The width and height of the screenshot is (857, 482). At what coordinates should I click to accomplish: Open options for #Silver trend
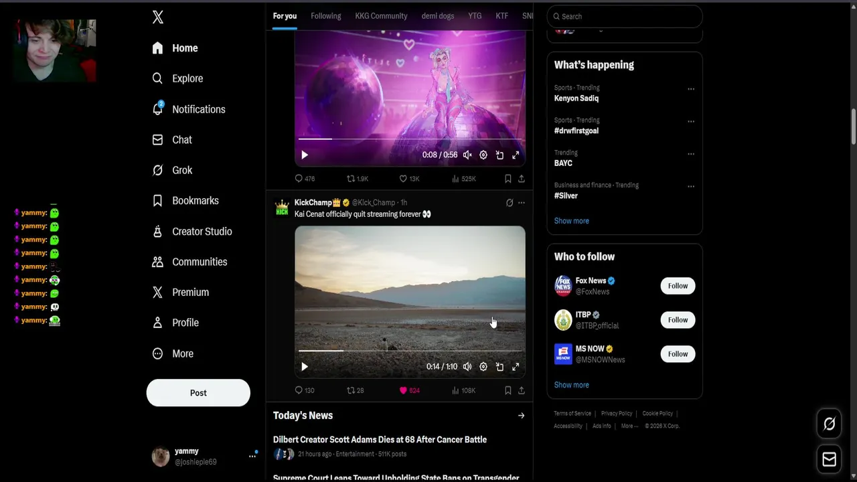[x=691, y=187]
